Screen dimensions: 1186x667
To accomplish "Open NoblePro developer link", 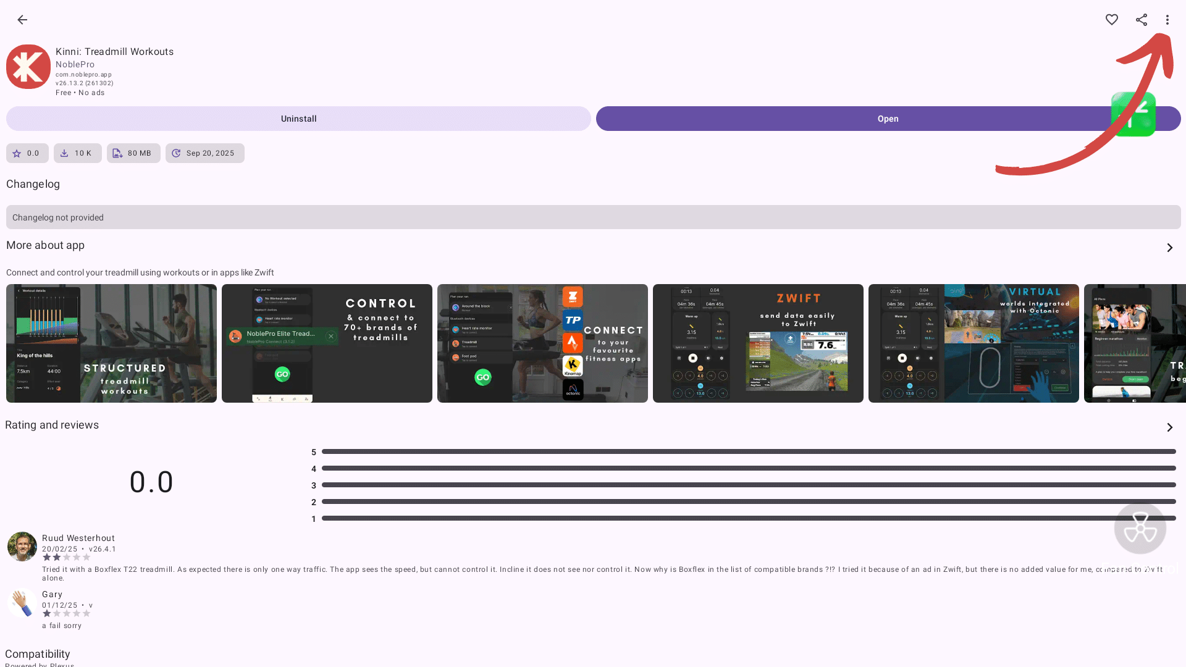I will [x=75, y=64].
